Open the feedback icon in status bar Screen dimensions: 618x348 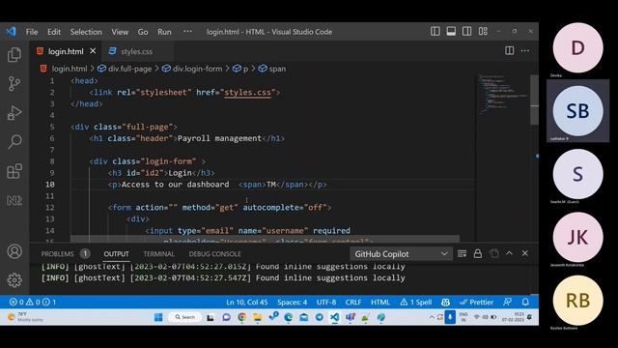[x=507, y=302]
